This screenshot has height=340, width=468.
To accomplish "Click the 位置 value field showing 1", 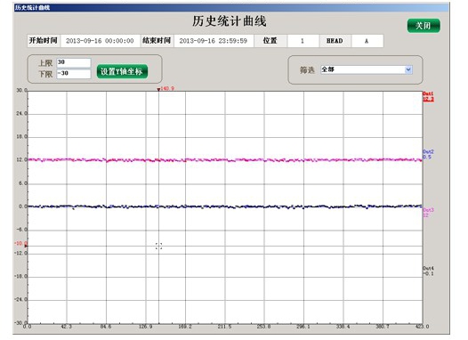I will coord(303,41).
